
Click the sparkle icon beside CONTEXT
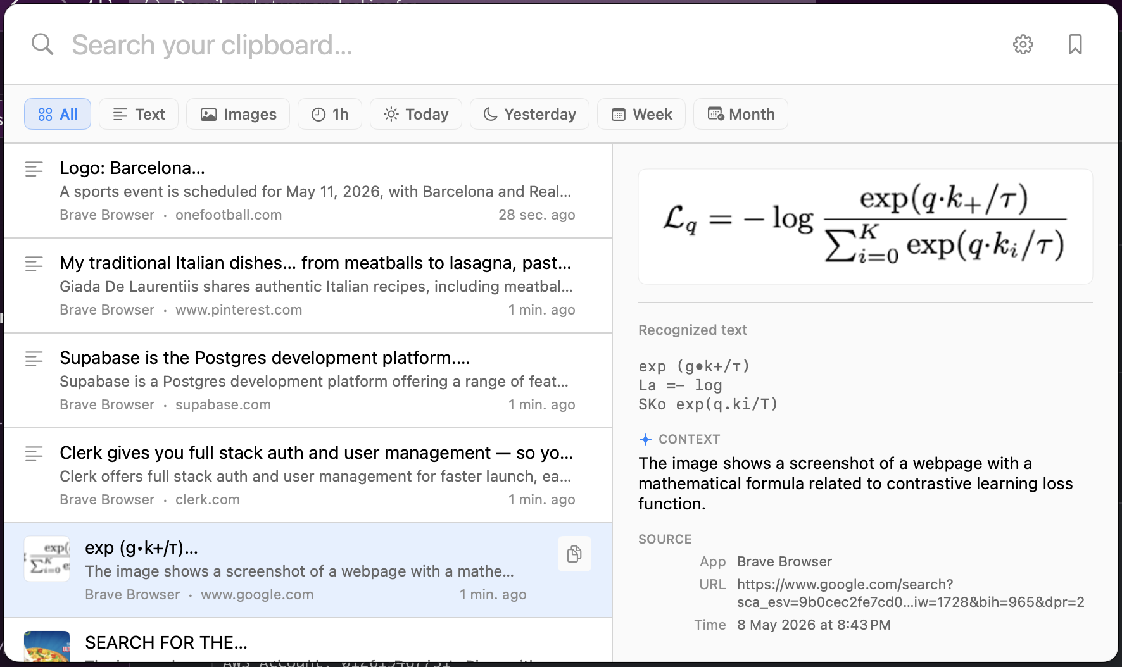click(x=645, y=439)
